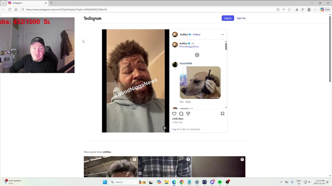The image size is (332, 186).
Task: Like the reel with the heart icon
Action: click(174, 114)
